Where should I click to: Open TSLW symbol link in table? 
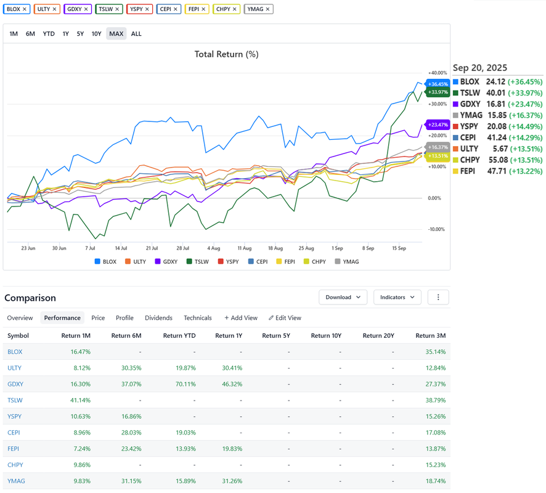[15, 400]
